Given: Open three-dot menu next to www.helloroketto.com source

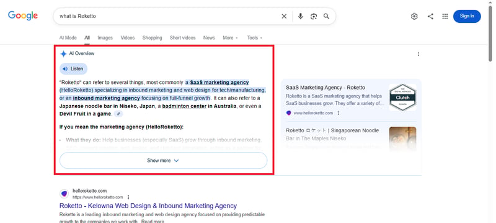Looking at the screenshot, I should coord(338,113).
